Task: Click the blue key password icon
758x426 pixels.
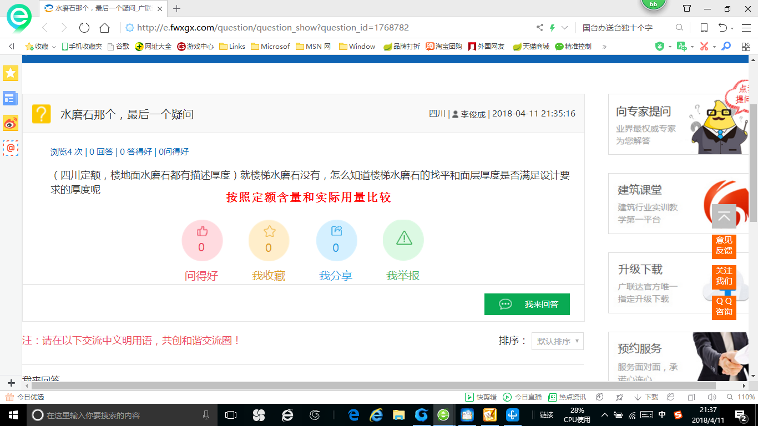Action: pos(726,47)
